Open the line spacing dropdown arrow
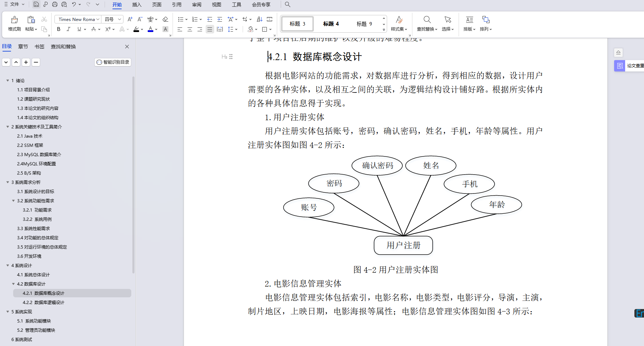Image resolution: width=644 pixels, height=346 pixels. point(236,30)
